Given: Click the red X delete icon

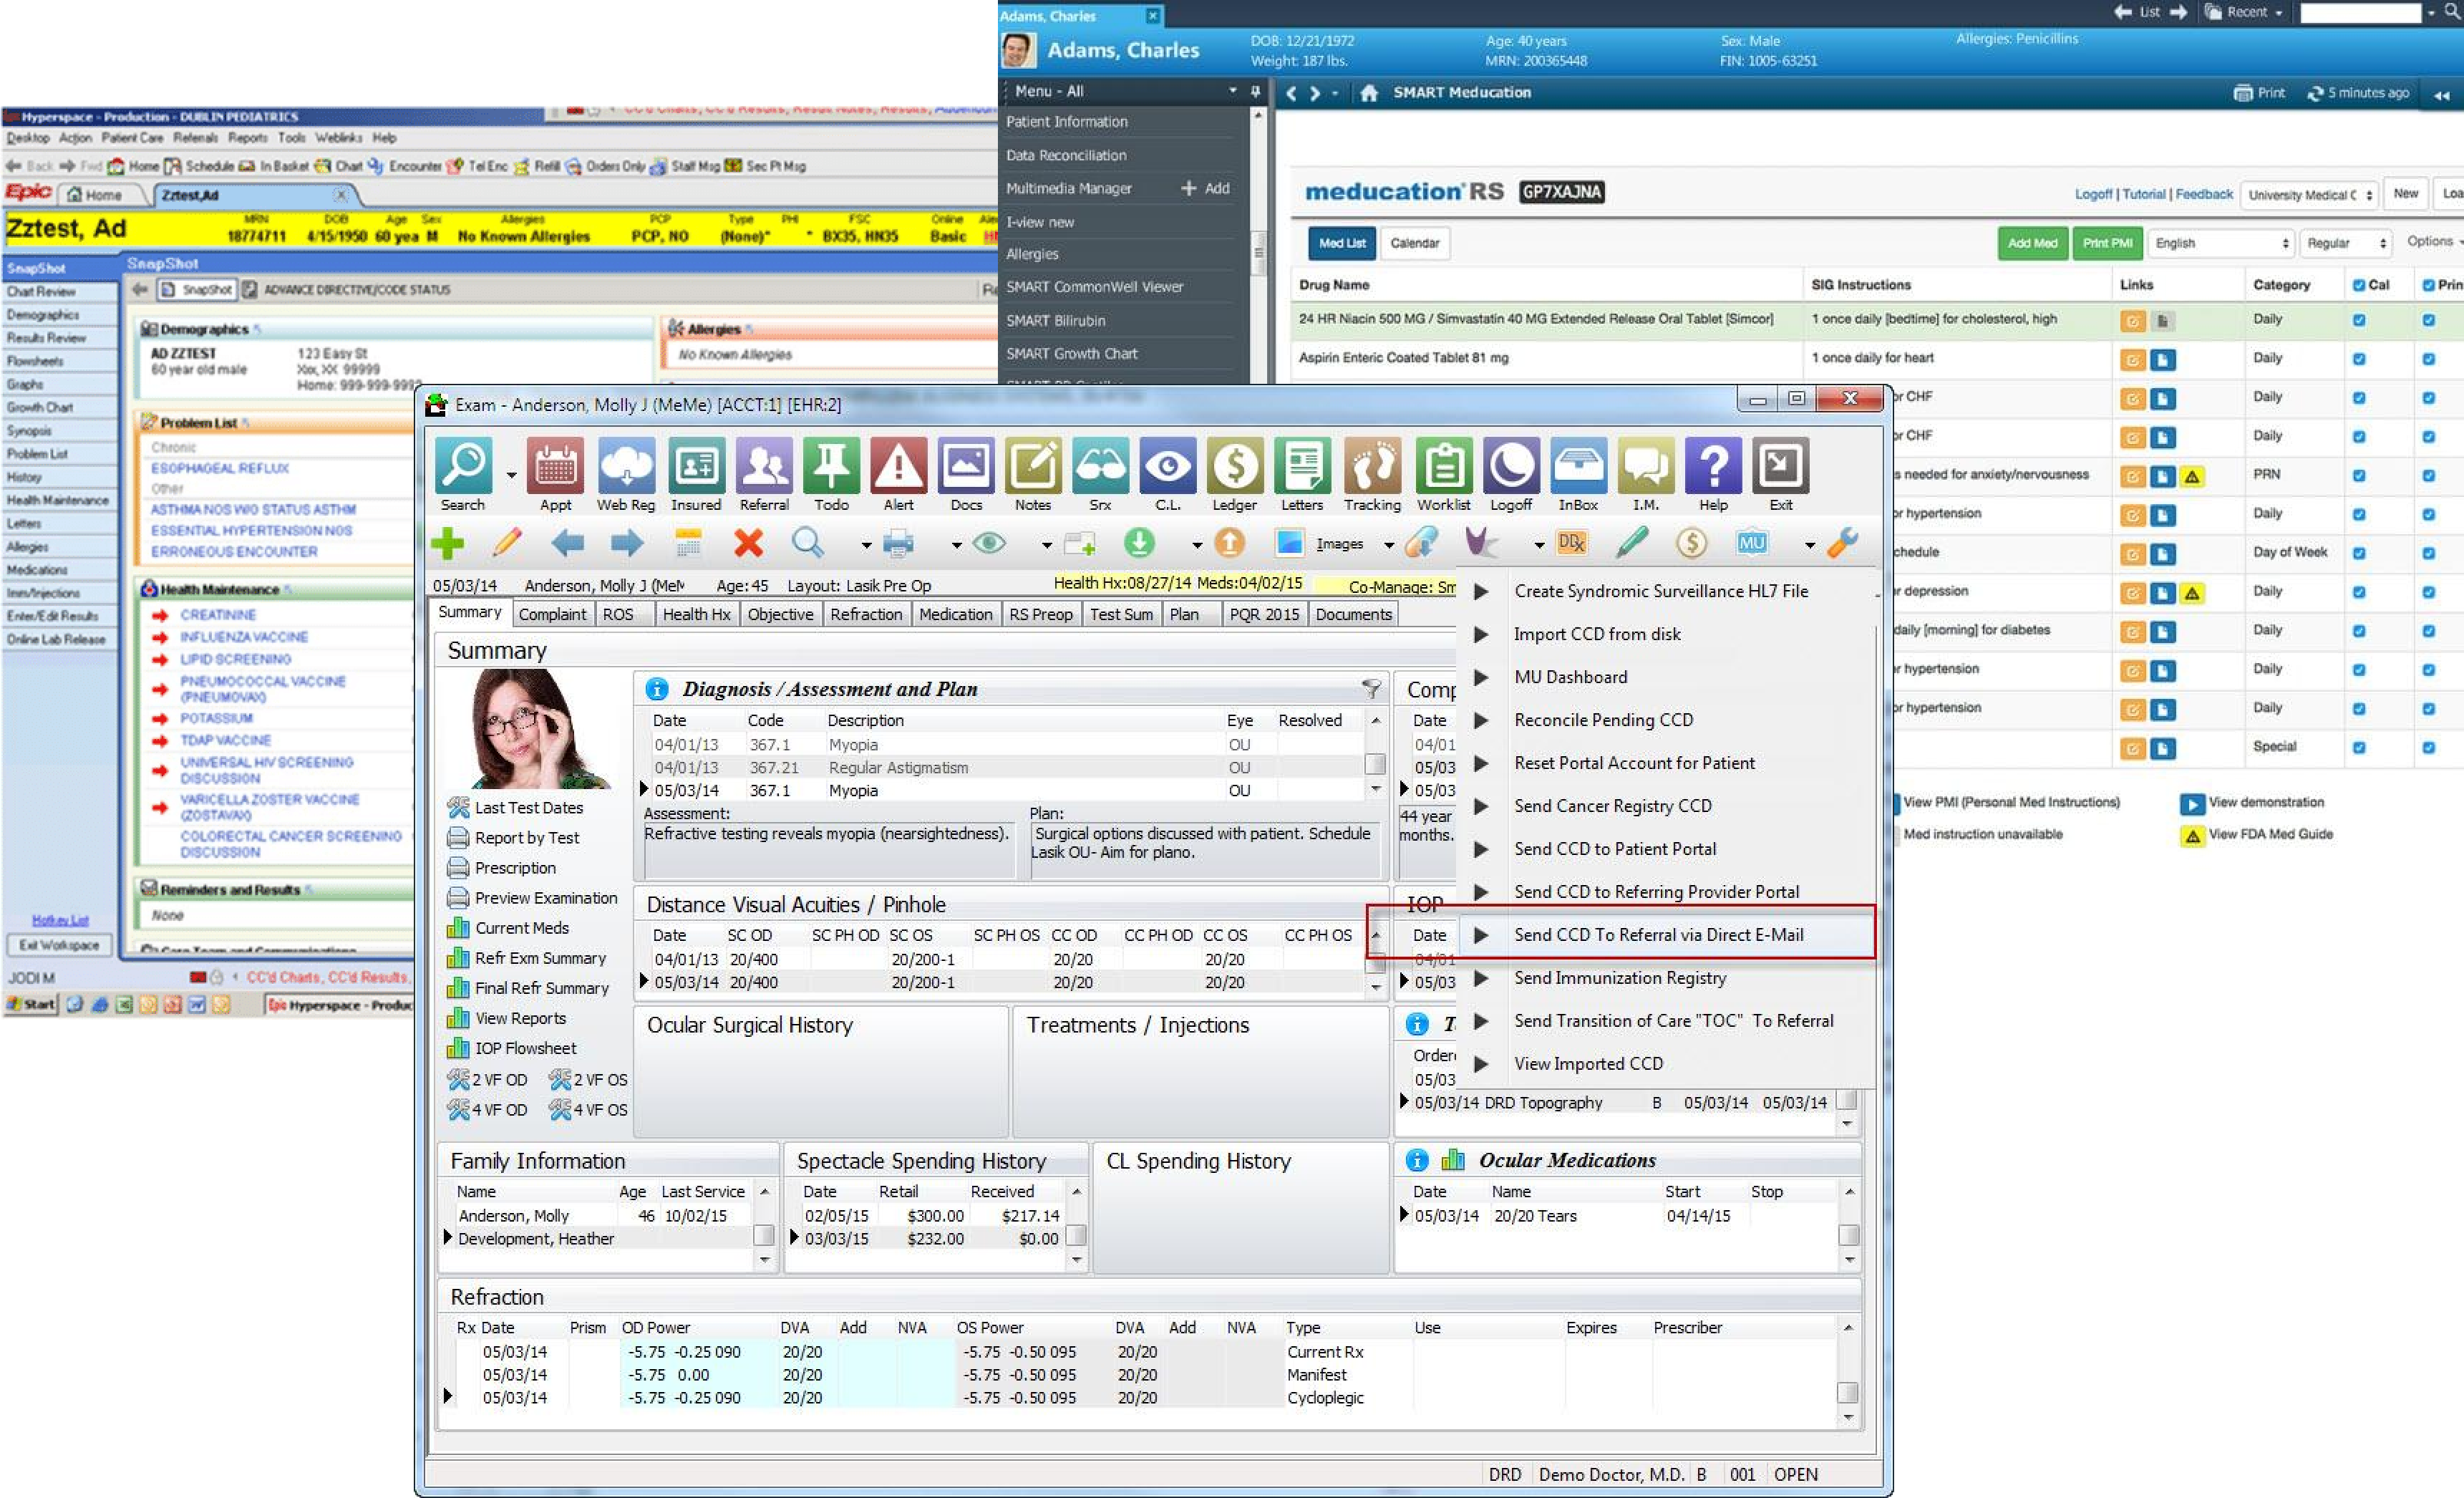Looking at the screenshot, I should 748,543.
